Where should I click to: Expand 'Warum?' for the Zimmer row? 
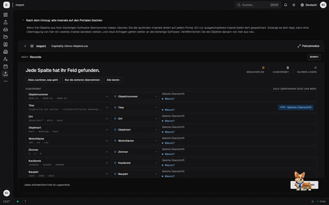168,154
